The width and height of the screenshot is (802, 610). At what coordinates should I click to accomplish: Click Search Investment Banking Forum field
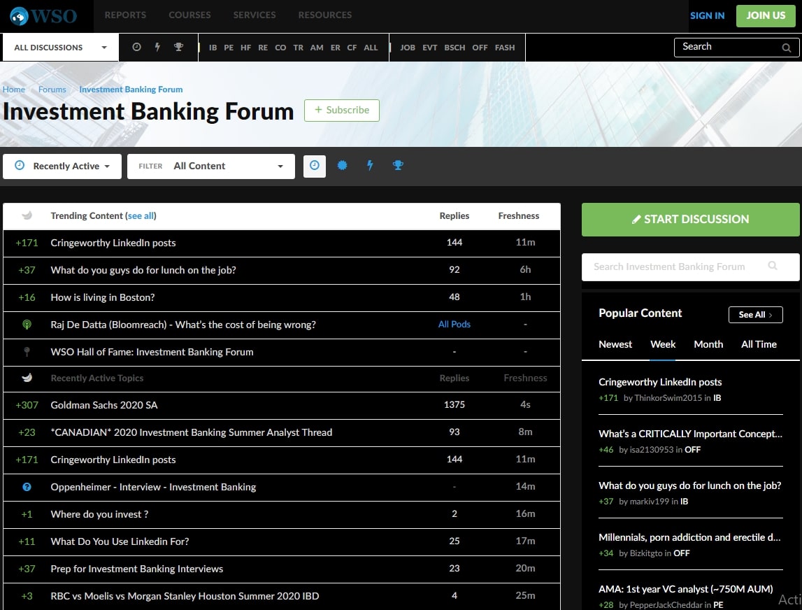(691, 267)
